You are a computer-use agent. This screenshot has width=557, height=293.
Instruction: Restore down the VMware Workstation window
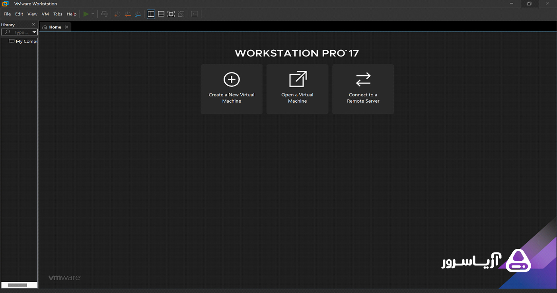(x=529, y=4)
